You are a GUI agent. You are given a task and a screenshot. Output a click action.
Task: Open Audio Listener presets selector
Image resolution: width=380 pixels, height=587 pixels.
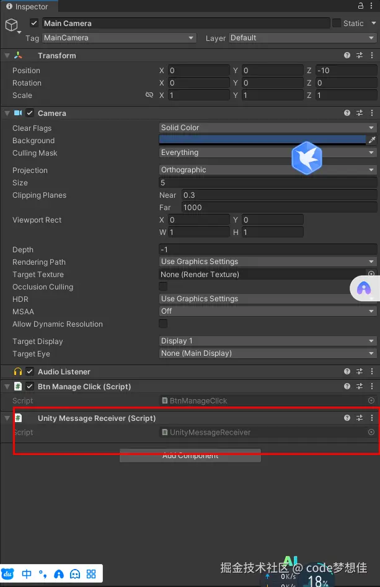[x=360, y=371]
